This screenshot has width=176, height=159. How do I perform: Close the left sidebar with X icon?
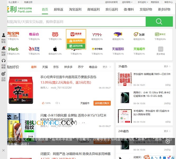3,150
